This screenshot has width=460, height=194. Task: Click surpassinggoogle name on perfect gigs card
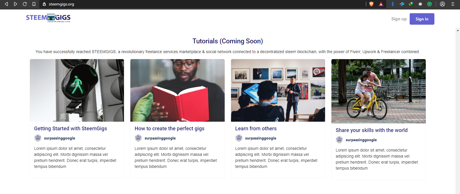click(160, 138)
